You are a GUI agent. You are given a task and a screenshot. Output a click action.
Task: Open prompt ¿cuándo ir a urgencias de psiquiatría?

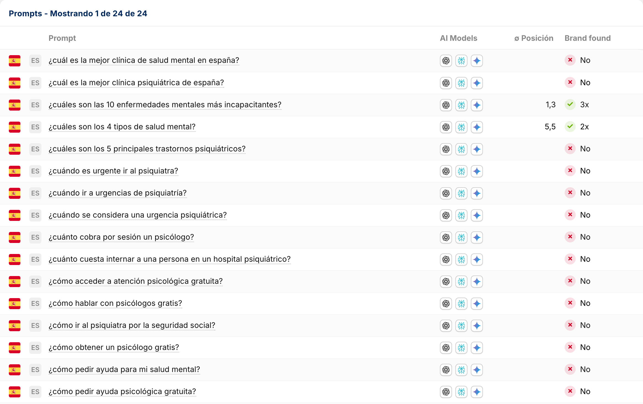point(118,193)
